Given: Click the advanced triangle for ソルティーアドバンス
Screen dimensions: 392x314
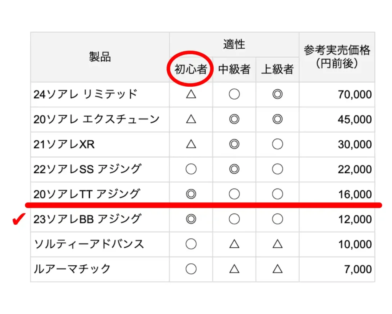Looking at the screenshot, I should point(277,244).
